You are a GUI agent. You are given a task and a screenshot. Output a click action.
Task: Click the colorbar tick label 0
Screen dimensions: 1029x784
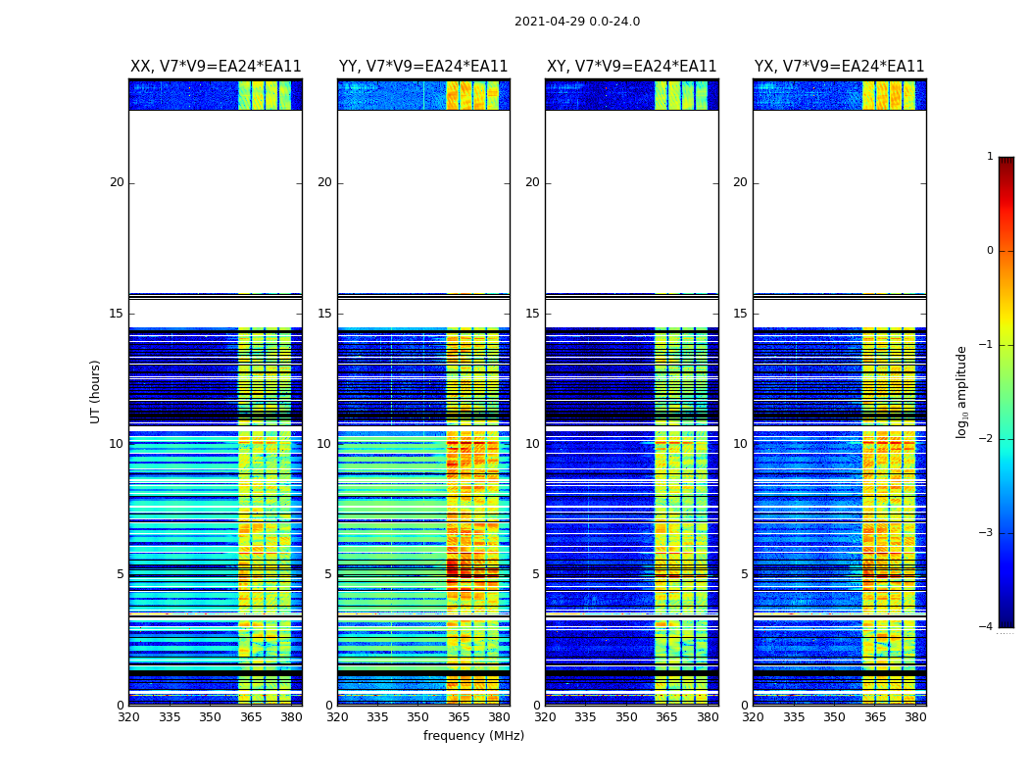[x=990, y=251]
